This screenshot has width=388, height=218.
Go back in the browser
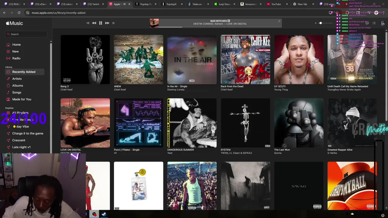click(4, 13)
